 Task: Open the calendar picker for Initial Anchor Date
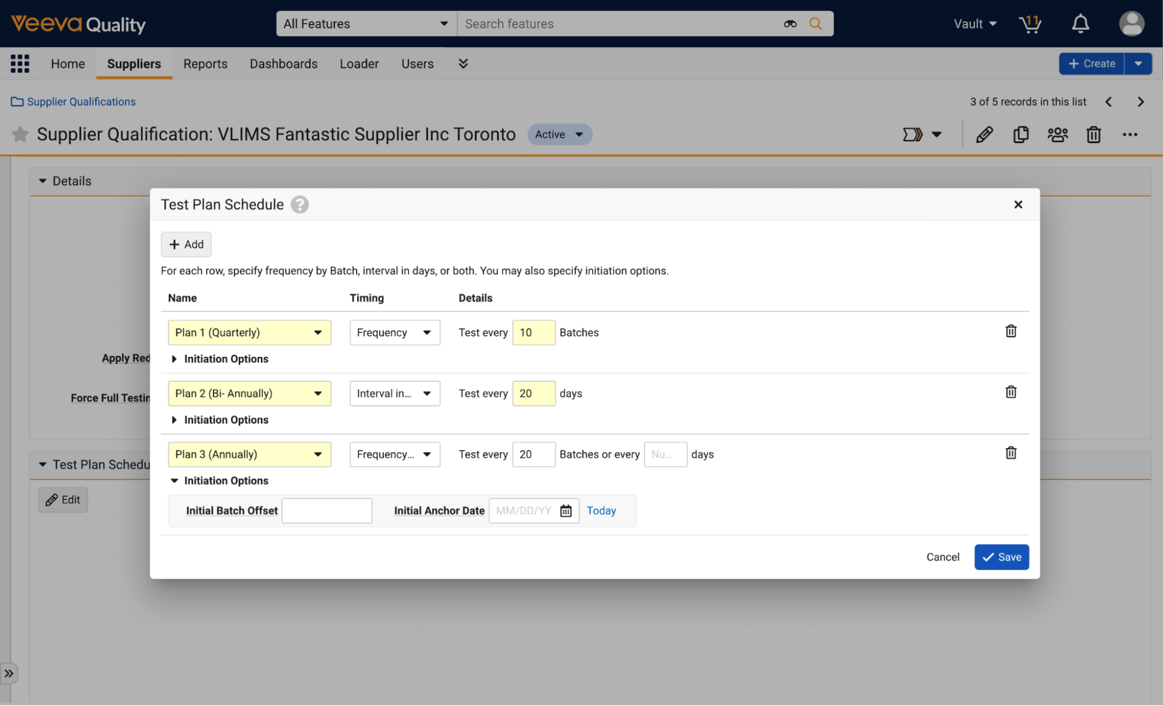(566, 511)
